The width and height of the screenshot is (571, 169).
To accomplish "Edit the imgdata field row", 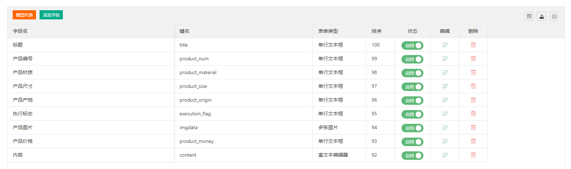I will point(445,127).
